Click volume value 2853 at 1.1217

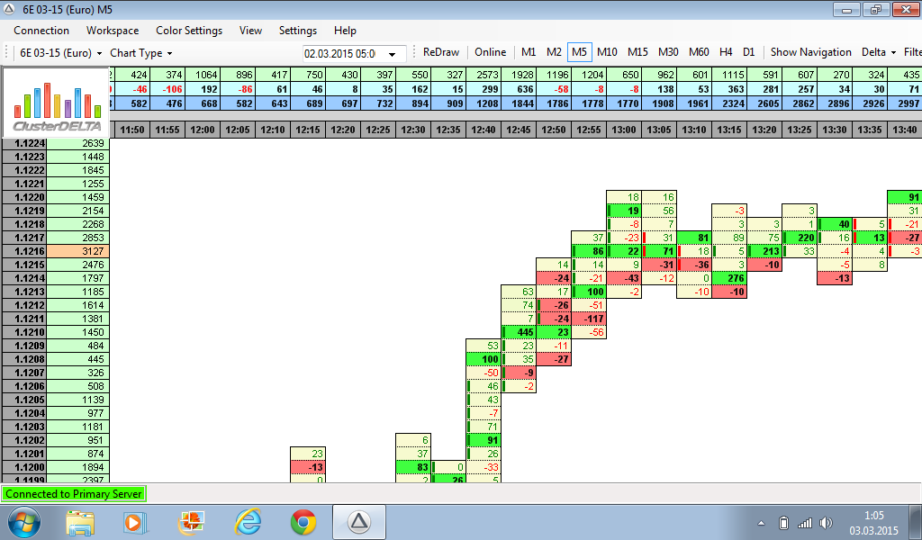pyautogui.click(x=78, y=238)
